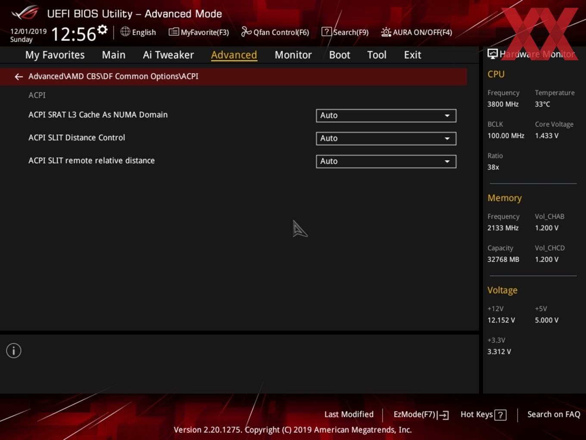586x440 pixels.
Task: Click BCLK value 100.00 MHz
Action: tap(506, 135)
